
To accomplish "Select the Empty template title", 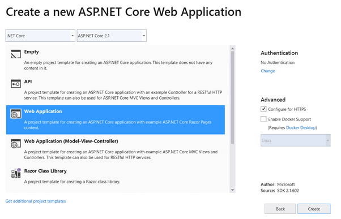I will [31, 52].
